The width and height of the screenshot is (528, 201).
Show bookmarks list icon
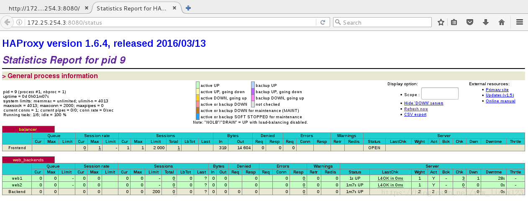tap(454, 23)
